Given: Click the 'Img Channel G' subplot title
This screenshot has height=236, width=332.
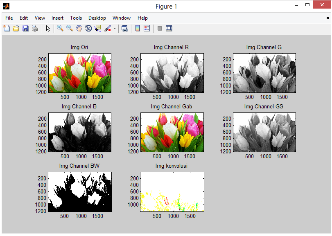Looking at the screenshot, I should click(x=264, y=47).
